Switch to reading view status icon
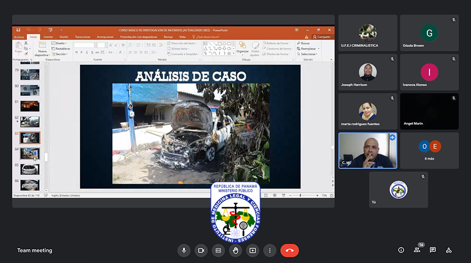 tap(274, 195)
